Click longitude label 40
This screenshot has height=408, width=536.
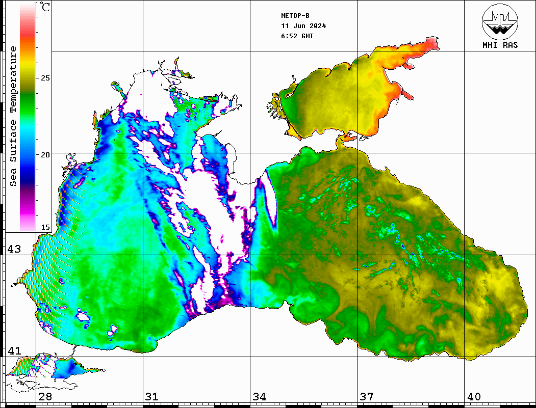[x=474, y=397]
